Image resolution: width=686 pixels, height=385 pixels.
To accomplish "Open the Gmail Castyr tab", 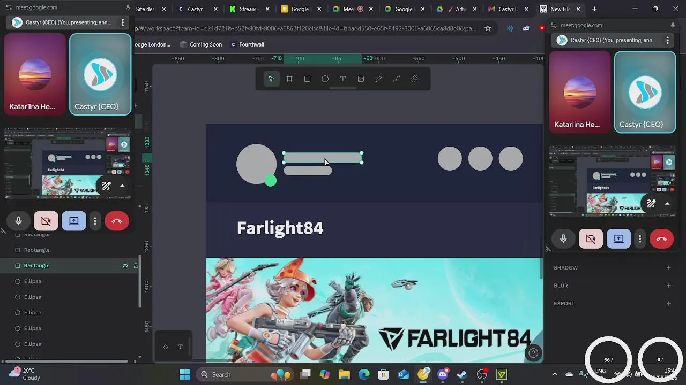I will pyautogui.click(x=508, y=9).
